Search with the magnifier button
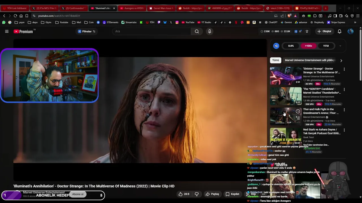 pyautogui.click(x=197, y=31)
